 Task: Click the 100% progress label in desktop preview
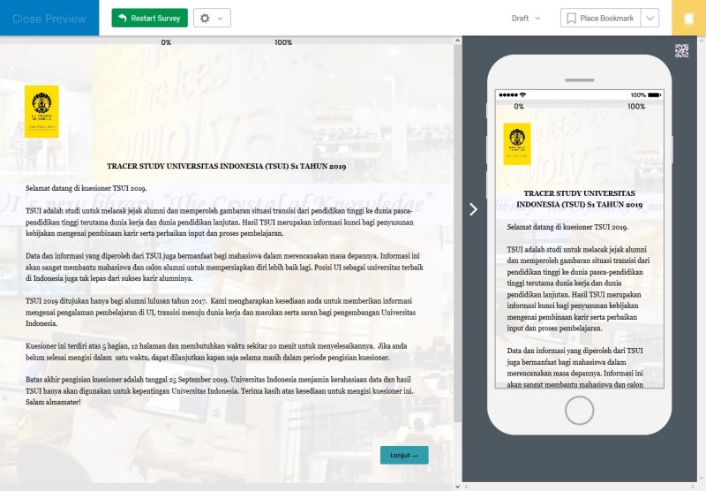pos(283,42)
